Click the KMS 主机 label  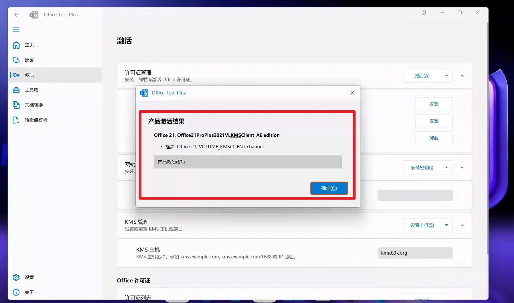[x=148, y=250]
